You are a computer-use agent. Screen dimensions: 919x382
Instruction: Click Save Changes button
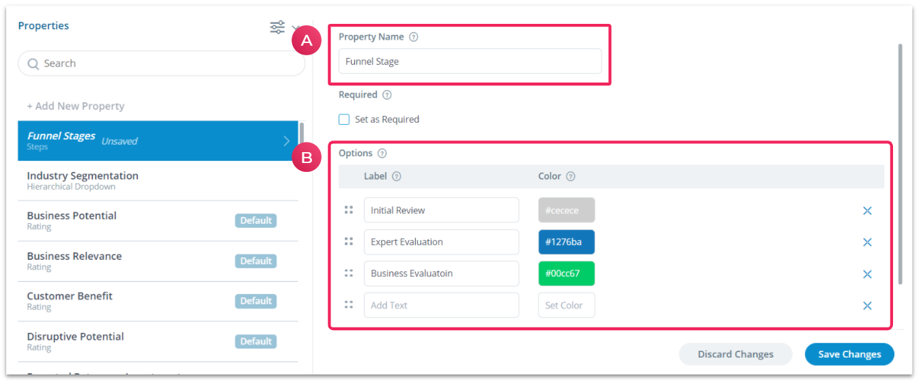[849, 354]
